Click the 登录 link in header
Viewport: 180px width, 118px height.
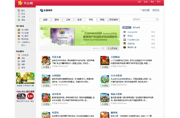pos(146,2)
